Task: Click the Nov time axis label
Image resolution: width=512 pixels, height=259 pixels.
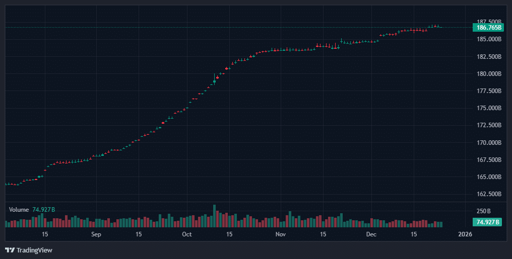Action: (x=281, y=234)
